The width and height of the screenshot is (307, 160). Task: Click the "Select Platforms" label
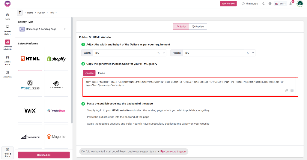pos(28,44)
